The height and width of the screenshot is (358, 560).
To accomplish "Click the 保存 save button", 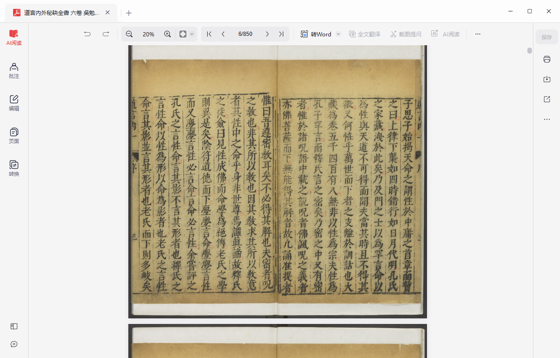I will pos(547,37).
